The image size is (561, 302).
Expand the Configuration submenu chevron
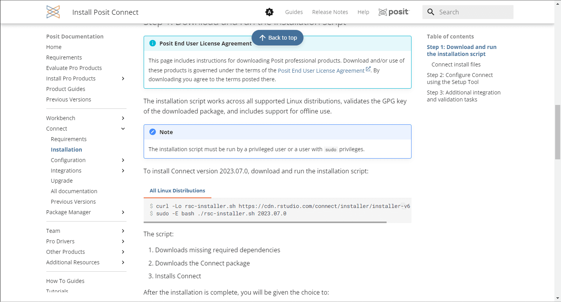[x=123, y=160]
